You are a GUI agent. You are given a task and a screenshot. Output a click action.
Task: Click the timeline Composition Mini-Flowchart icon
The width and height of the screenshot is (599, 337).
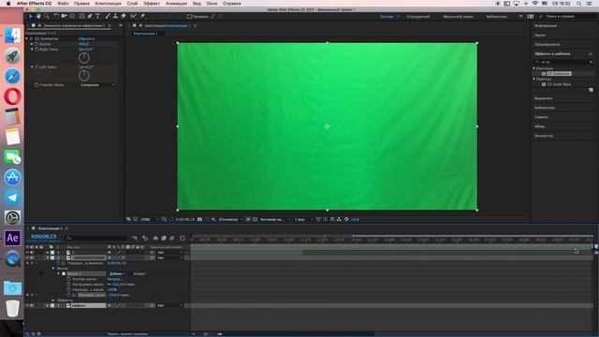135,238
